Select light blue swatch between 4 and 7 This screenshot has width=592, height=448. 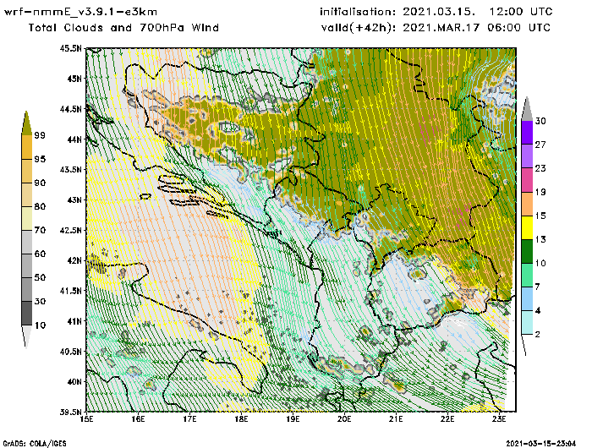click(527, 299)
